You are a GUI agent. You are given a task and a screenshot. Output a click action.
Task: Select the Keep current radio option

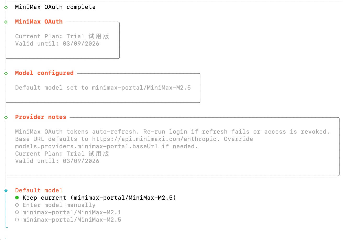coord(17,198)
